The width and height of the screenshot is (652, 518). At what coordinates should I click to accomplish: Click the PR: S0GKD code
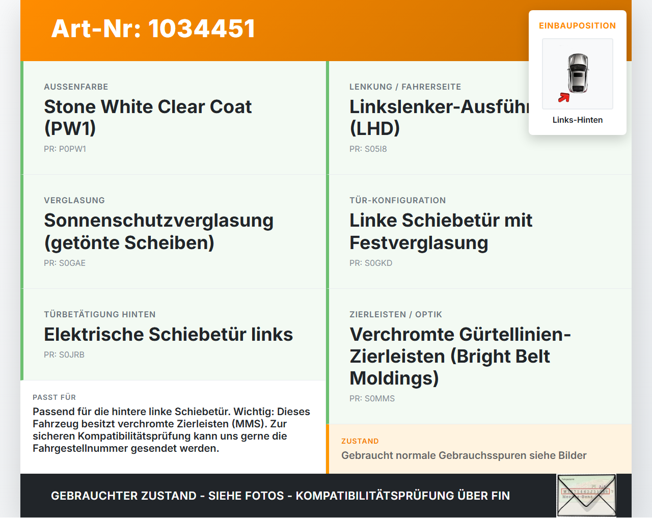tap(371, 263)
